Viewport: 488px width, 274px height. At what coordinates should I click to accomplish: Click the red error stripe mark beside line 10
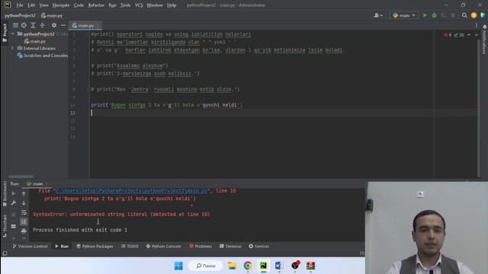[479, 106]
